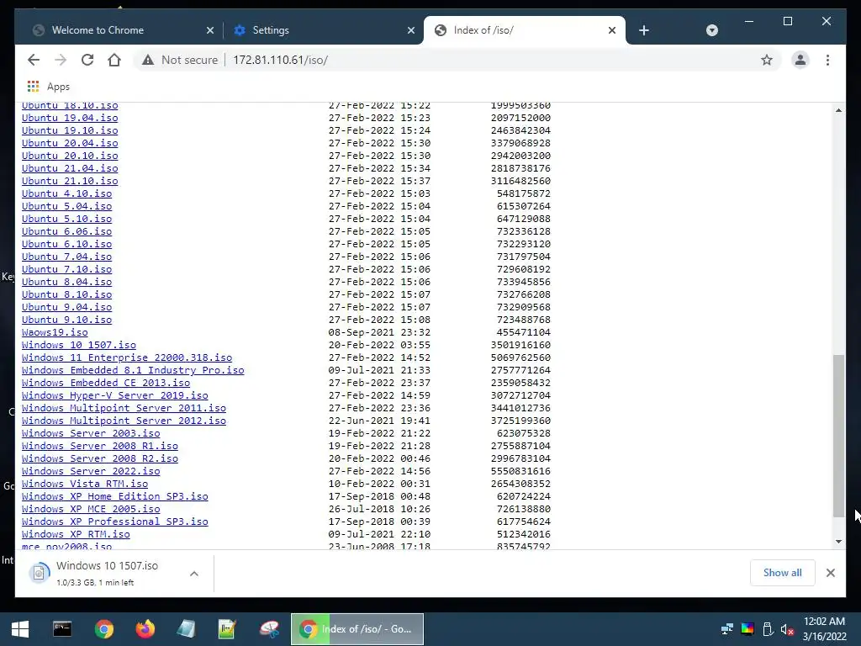Open the taskbar clock and date
Image resolution: width=861 pixels, height=646 pixels.
click(824, 629)
